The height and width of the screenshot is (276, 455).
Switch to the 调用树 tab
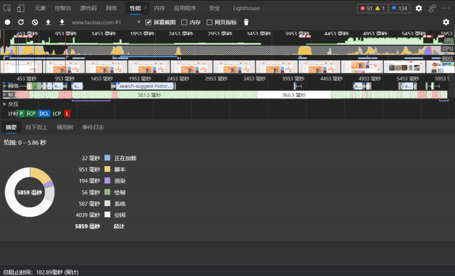[x=65, y=127]
